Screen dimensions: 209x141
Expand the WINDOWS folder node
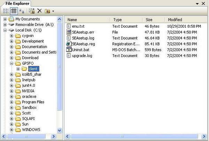(11, 129)
